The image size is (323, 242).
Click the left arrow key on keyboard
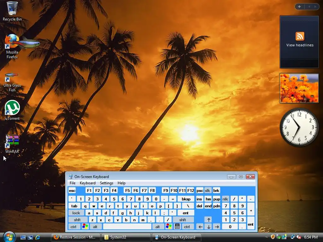coord(200,227)
